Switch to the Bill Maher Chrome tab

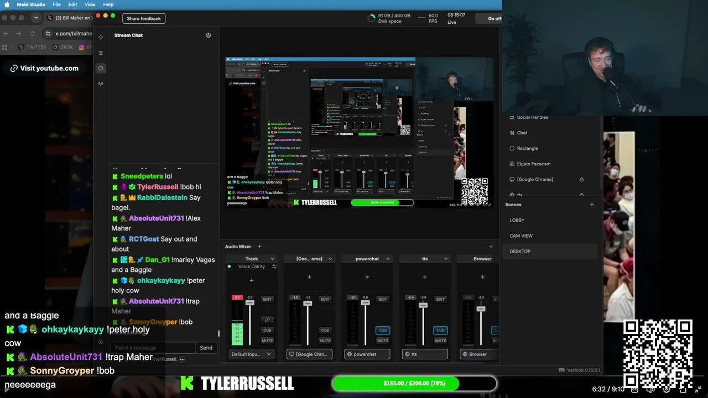tap(69, 18)
